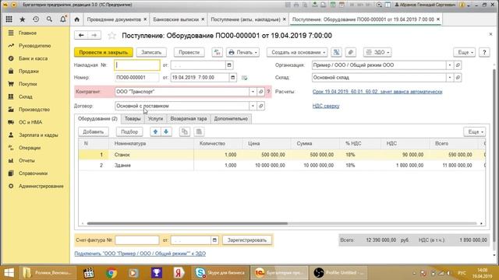Open help question mark button

point(484,52)
